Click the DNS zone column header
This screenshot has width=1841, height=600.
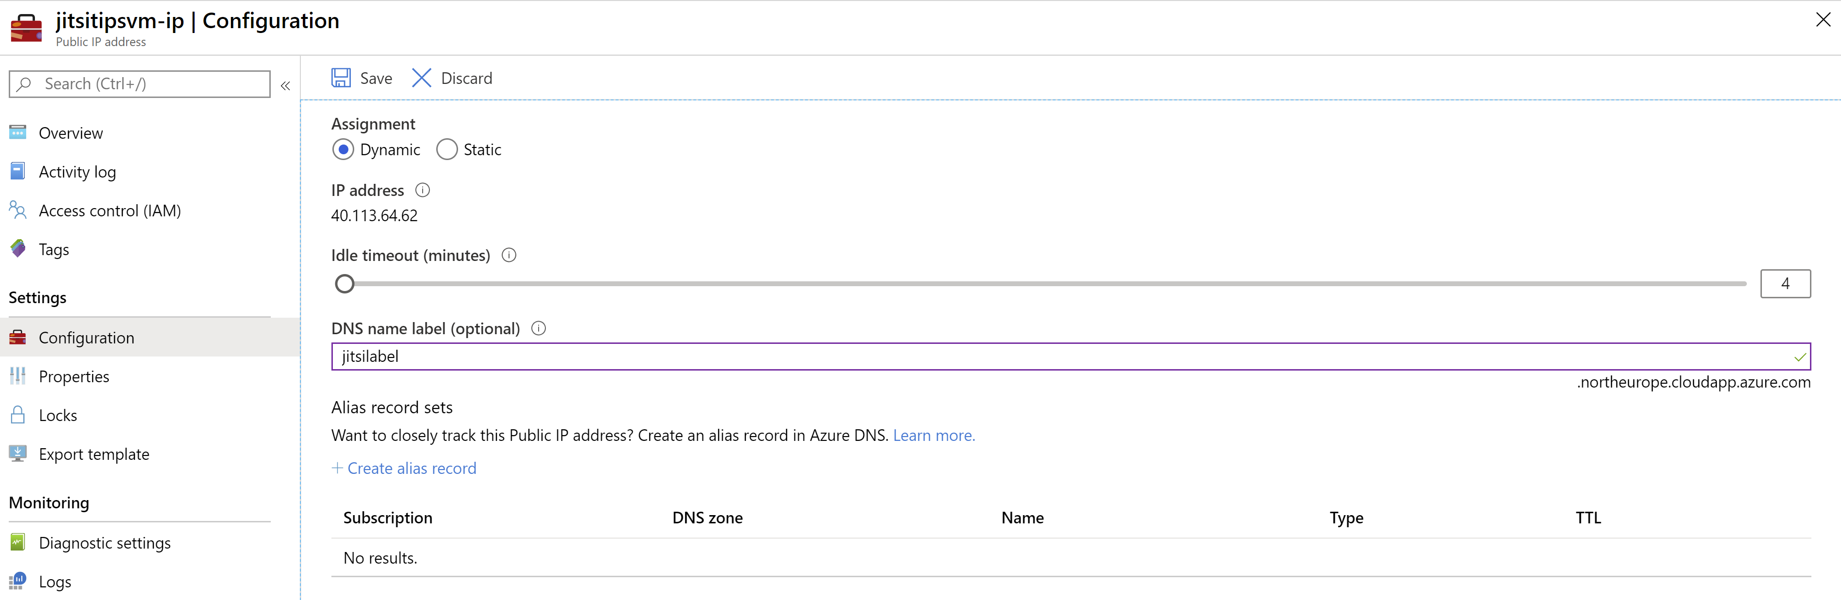[707, 517]
